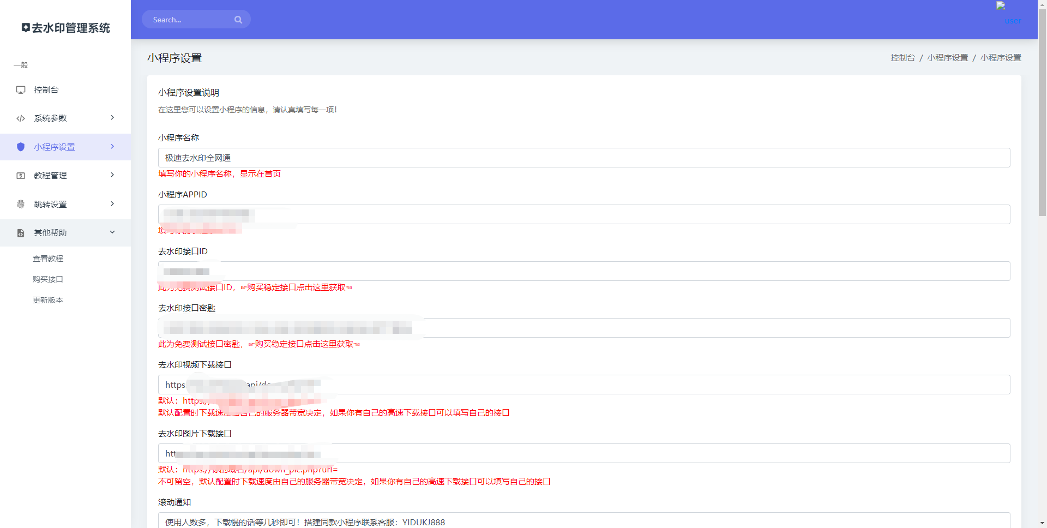Select 更新版本 in the sidebar
This screenshot has height=528, width=1047.
(48, 299)
